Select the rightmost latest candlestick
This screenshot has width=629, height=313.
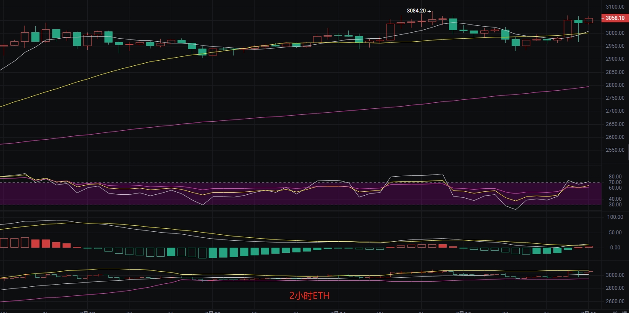(589, 21)
